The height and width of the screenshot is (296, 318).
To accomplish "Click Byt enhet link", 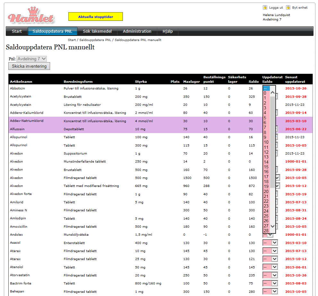I will (300, 8).
